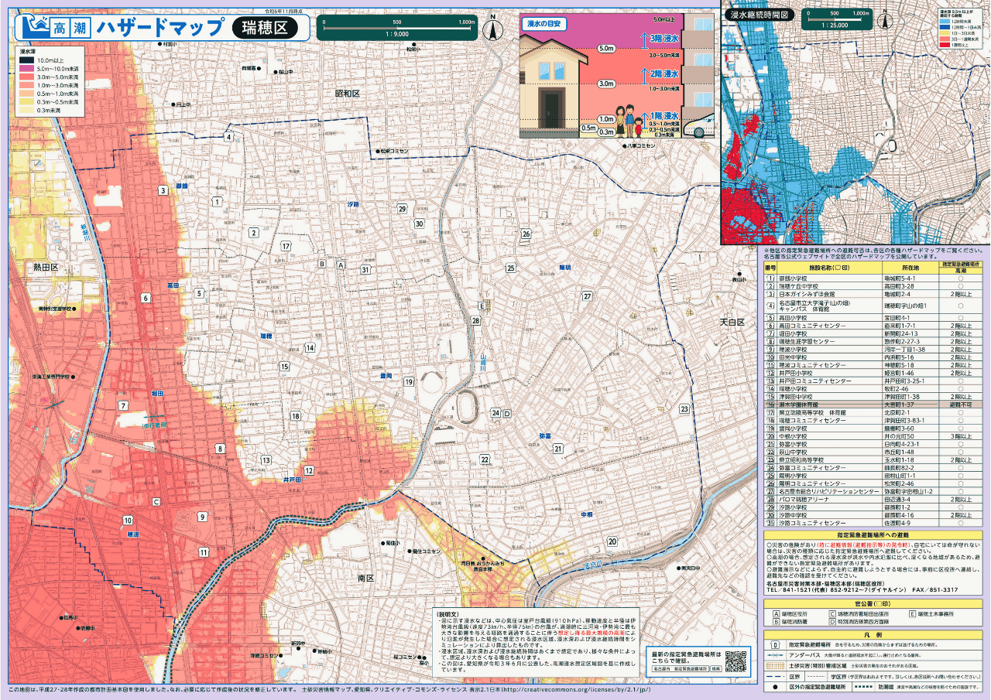
Task: Click government office marker A on map
Action: click(339, 264)
